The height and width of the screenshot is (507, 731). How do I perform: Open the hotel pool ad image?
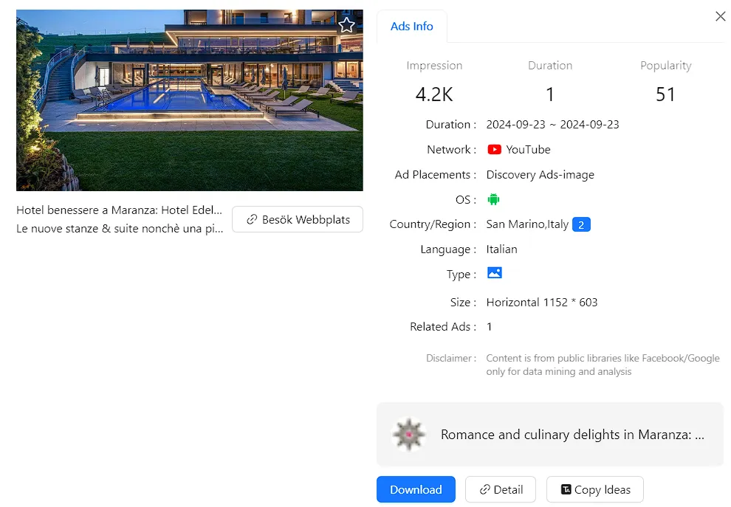pos(189,100)
